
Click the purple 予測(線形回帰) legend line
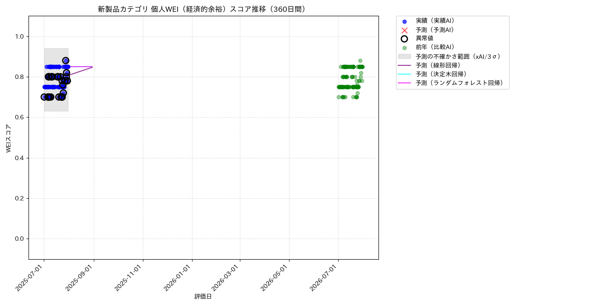[404, 65]
